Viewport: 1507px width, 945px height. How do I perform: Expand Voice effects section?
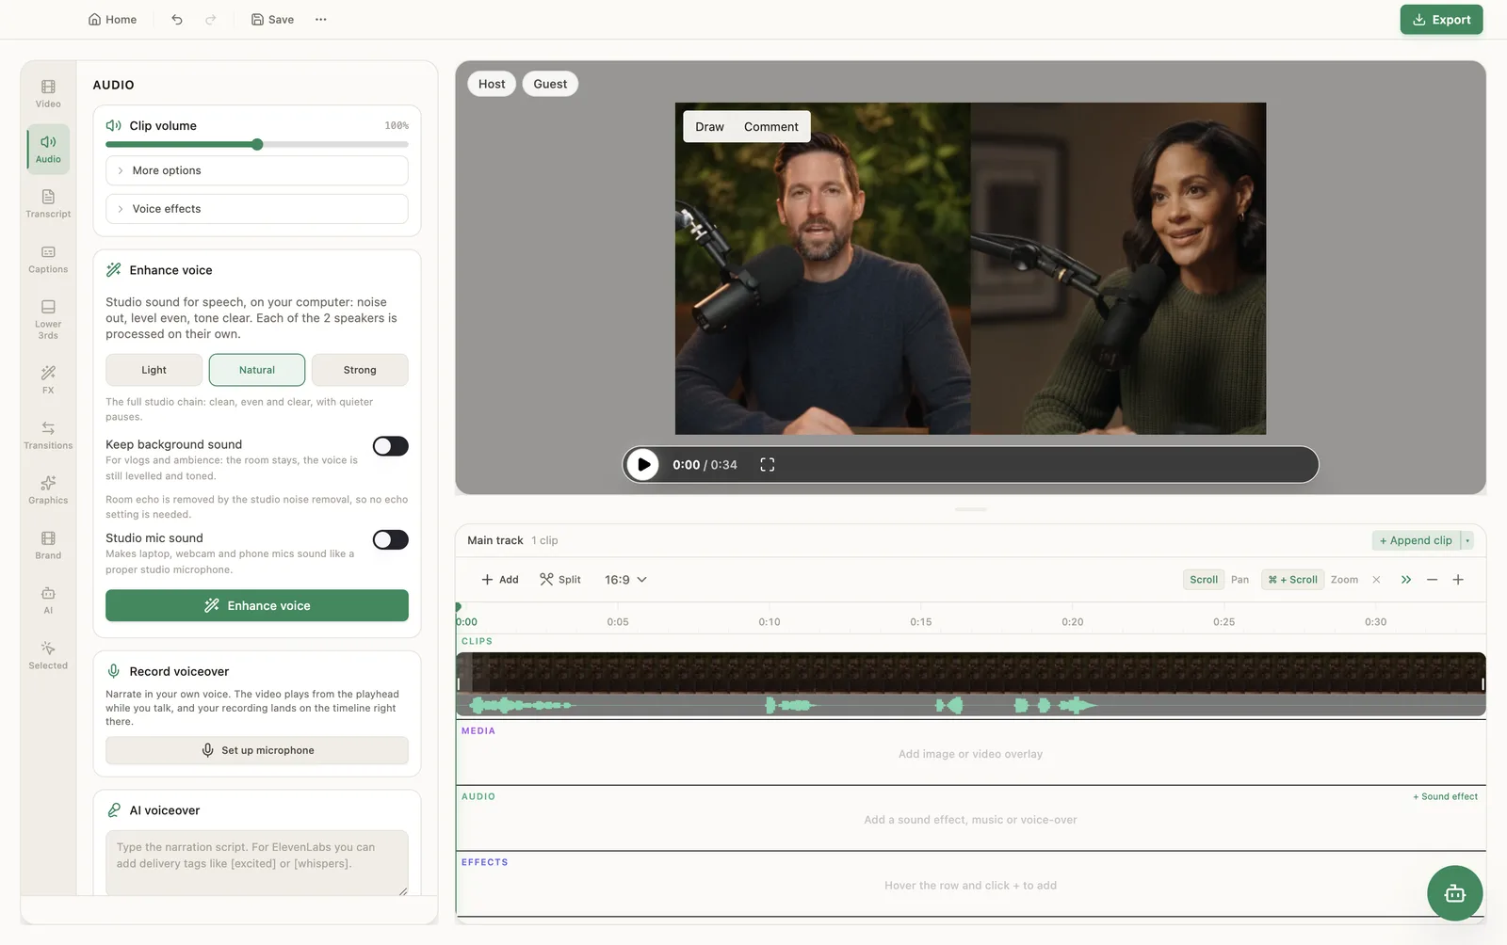pyautogui.click(x=257, y=209)
